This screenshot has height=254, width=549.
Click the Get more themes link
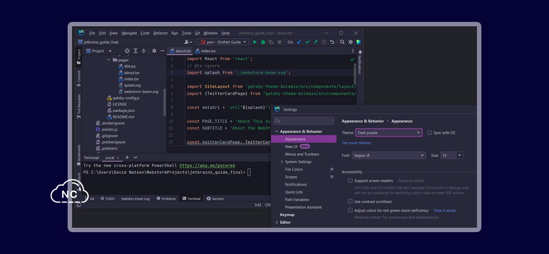356,143
